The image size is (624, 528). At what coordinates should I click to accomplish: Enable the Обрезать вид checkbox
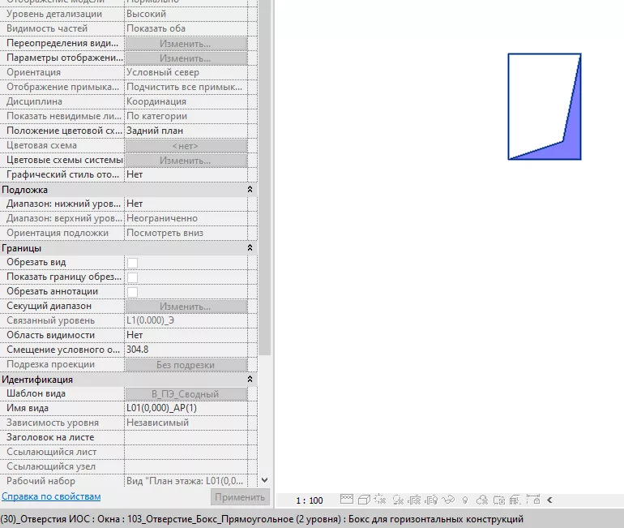point(132,263)
